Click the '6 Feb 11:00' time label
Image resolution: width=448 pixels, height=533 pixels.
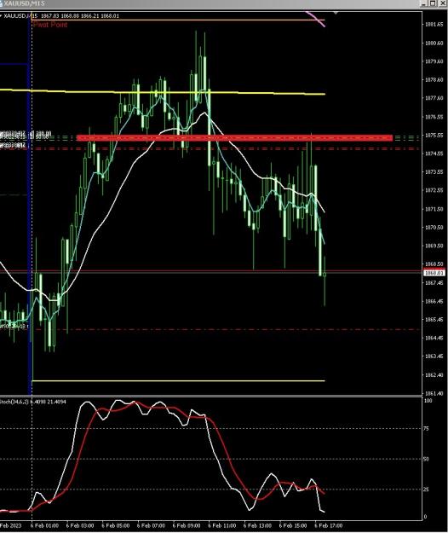222,526
